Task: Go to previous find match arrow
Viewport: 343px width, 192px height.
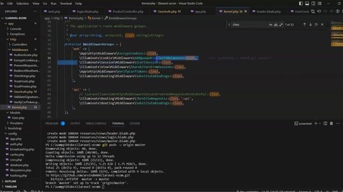Action: click(x=304, y=25)
